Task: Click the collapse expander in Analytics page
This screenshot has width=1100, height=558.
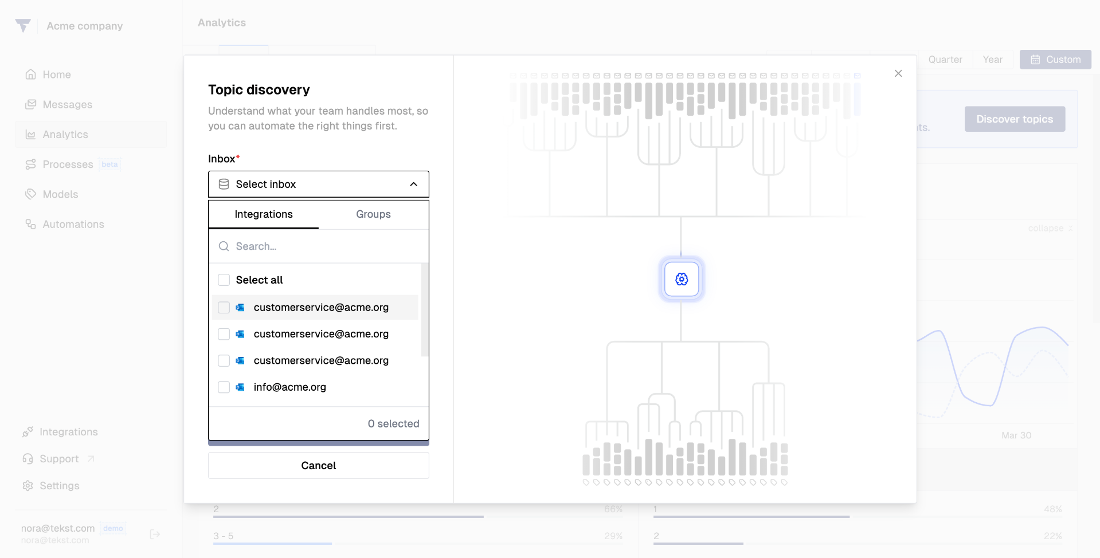Action: (x=1050, y=228)
